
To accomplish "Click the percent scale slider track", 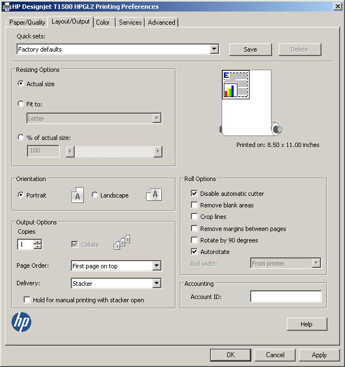I will (114, 151).
